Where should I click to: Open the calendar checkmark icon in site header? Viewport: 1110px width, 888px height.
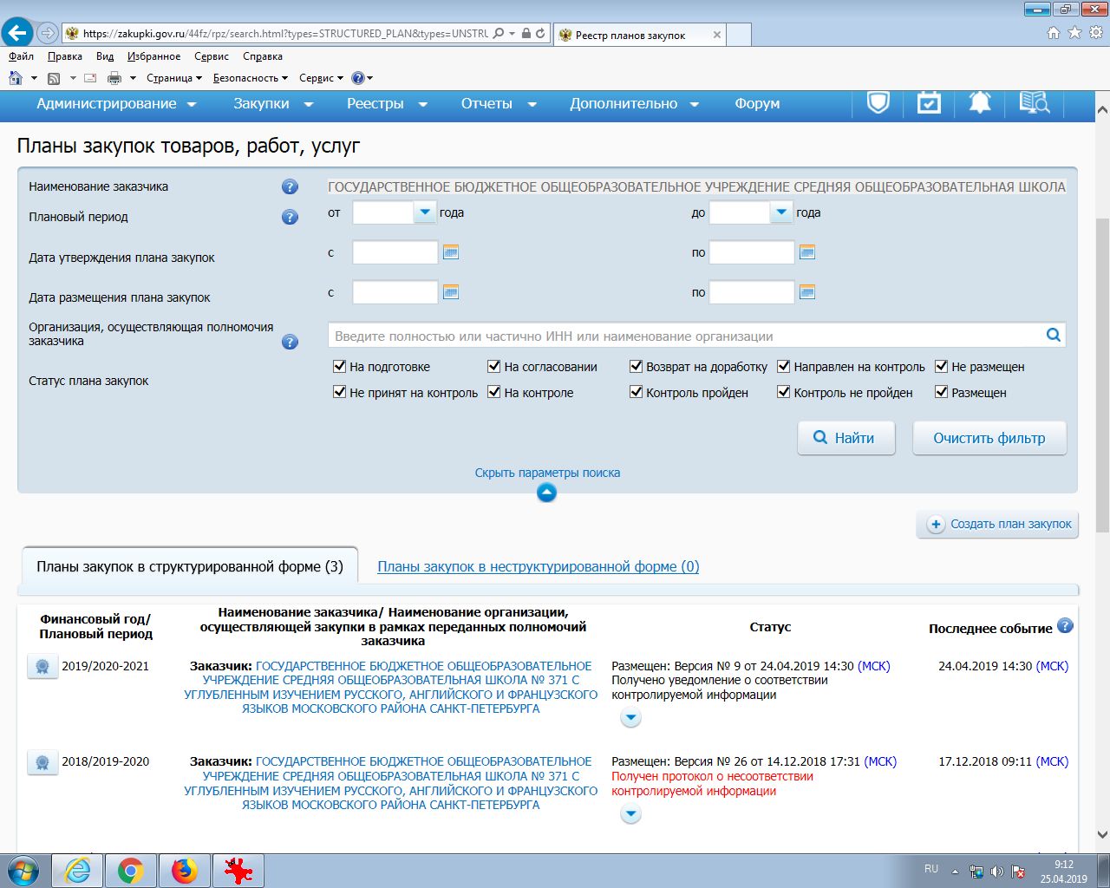[929, 103]
